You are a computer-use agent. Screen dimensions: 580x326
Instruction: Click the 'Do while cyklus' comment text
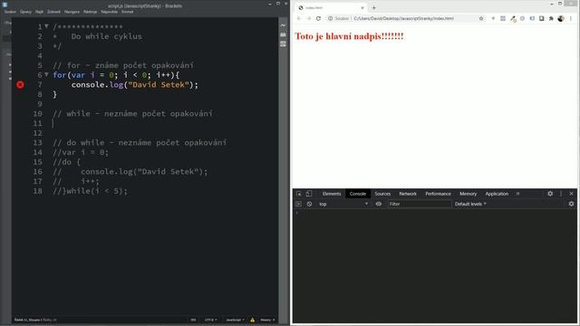click(107, 36)
